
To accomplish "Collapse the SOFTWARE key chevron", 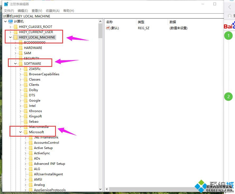I will 16,63.
